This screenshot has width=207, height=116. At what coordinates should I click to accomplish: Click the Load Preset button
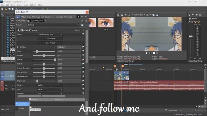(x=50, y=39)
